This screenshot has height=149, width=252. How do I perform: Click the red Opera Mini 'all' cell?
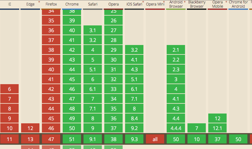[155, 139]
